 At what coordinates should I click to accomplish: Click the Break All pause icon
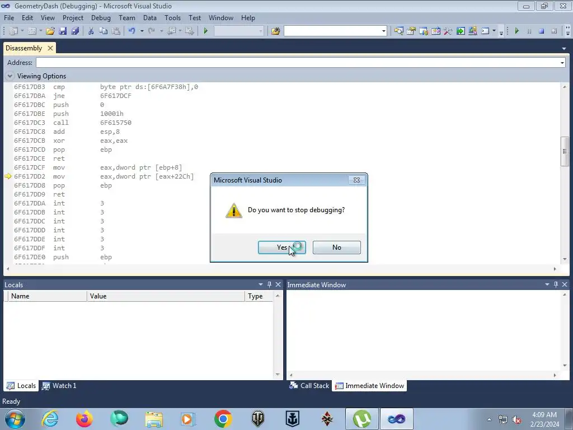coord(529,31)
